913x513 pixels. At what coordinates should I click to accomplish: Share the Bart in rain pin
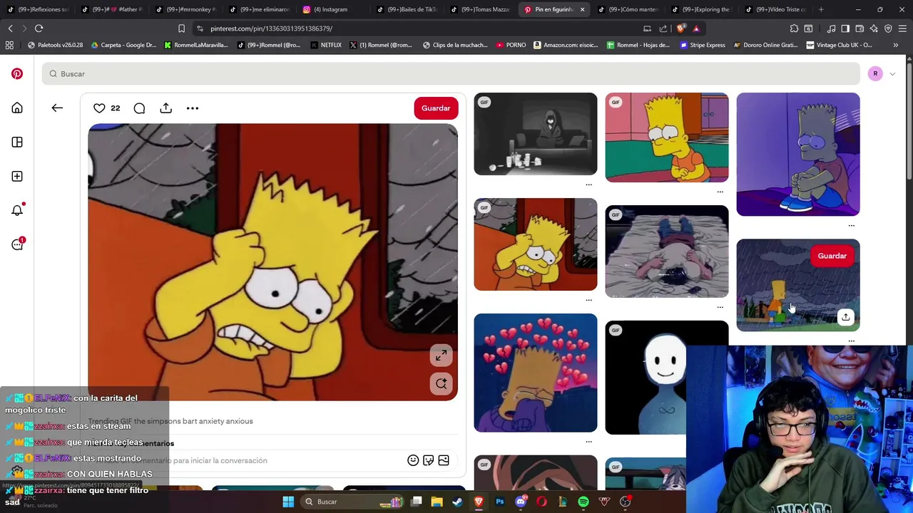pos(845,317)
